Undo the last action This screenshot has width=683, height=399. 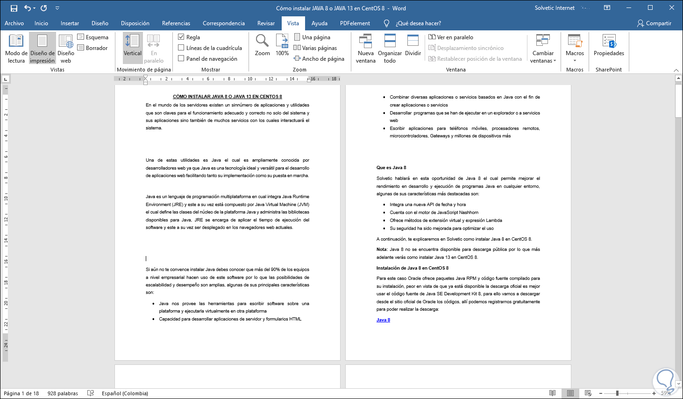(x=28, y=8)
